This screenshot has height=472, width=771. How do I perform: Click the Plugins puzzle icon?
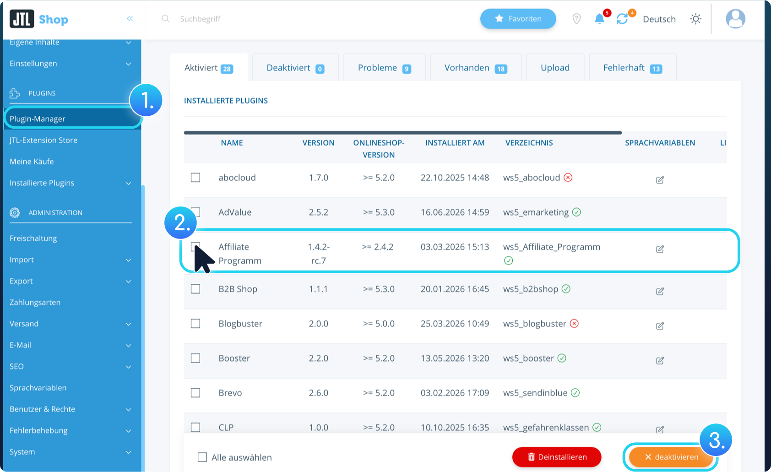pos(15,93)
